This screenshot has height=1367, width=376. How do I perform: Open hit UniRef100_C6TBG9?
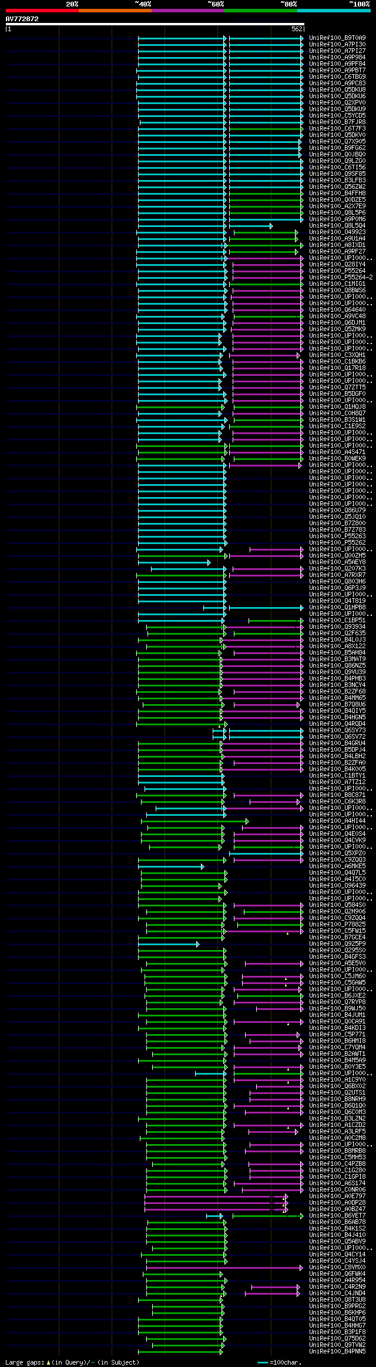coord(337,76)
